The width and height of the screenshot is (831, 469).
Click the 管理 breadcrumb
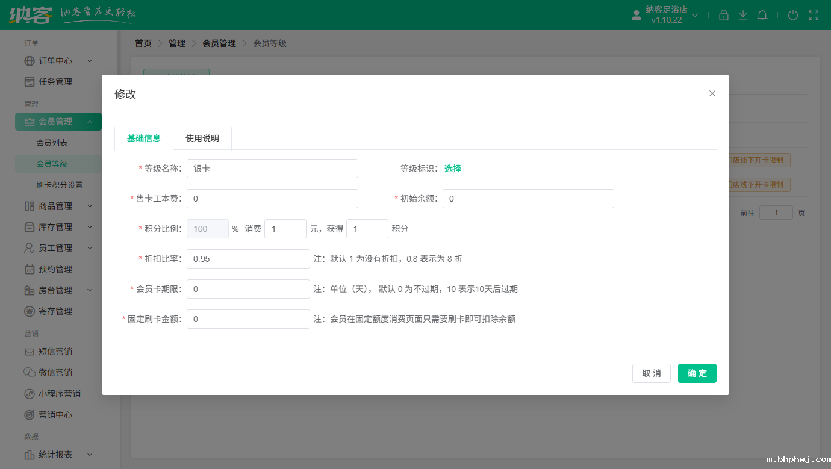(x=177, y=43)
